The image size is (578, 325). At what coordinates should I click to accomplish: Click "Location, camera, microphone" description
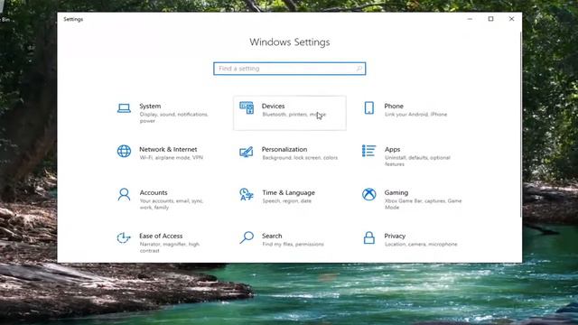tap(421, 245)
